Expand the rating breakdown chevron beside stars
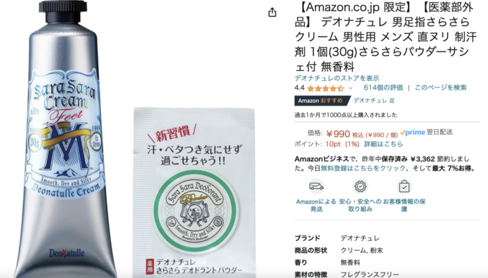 click(x=351, y=88)
